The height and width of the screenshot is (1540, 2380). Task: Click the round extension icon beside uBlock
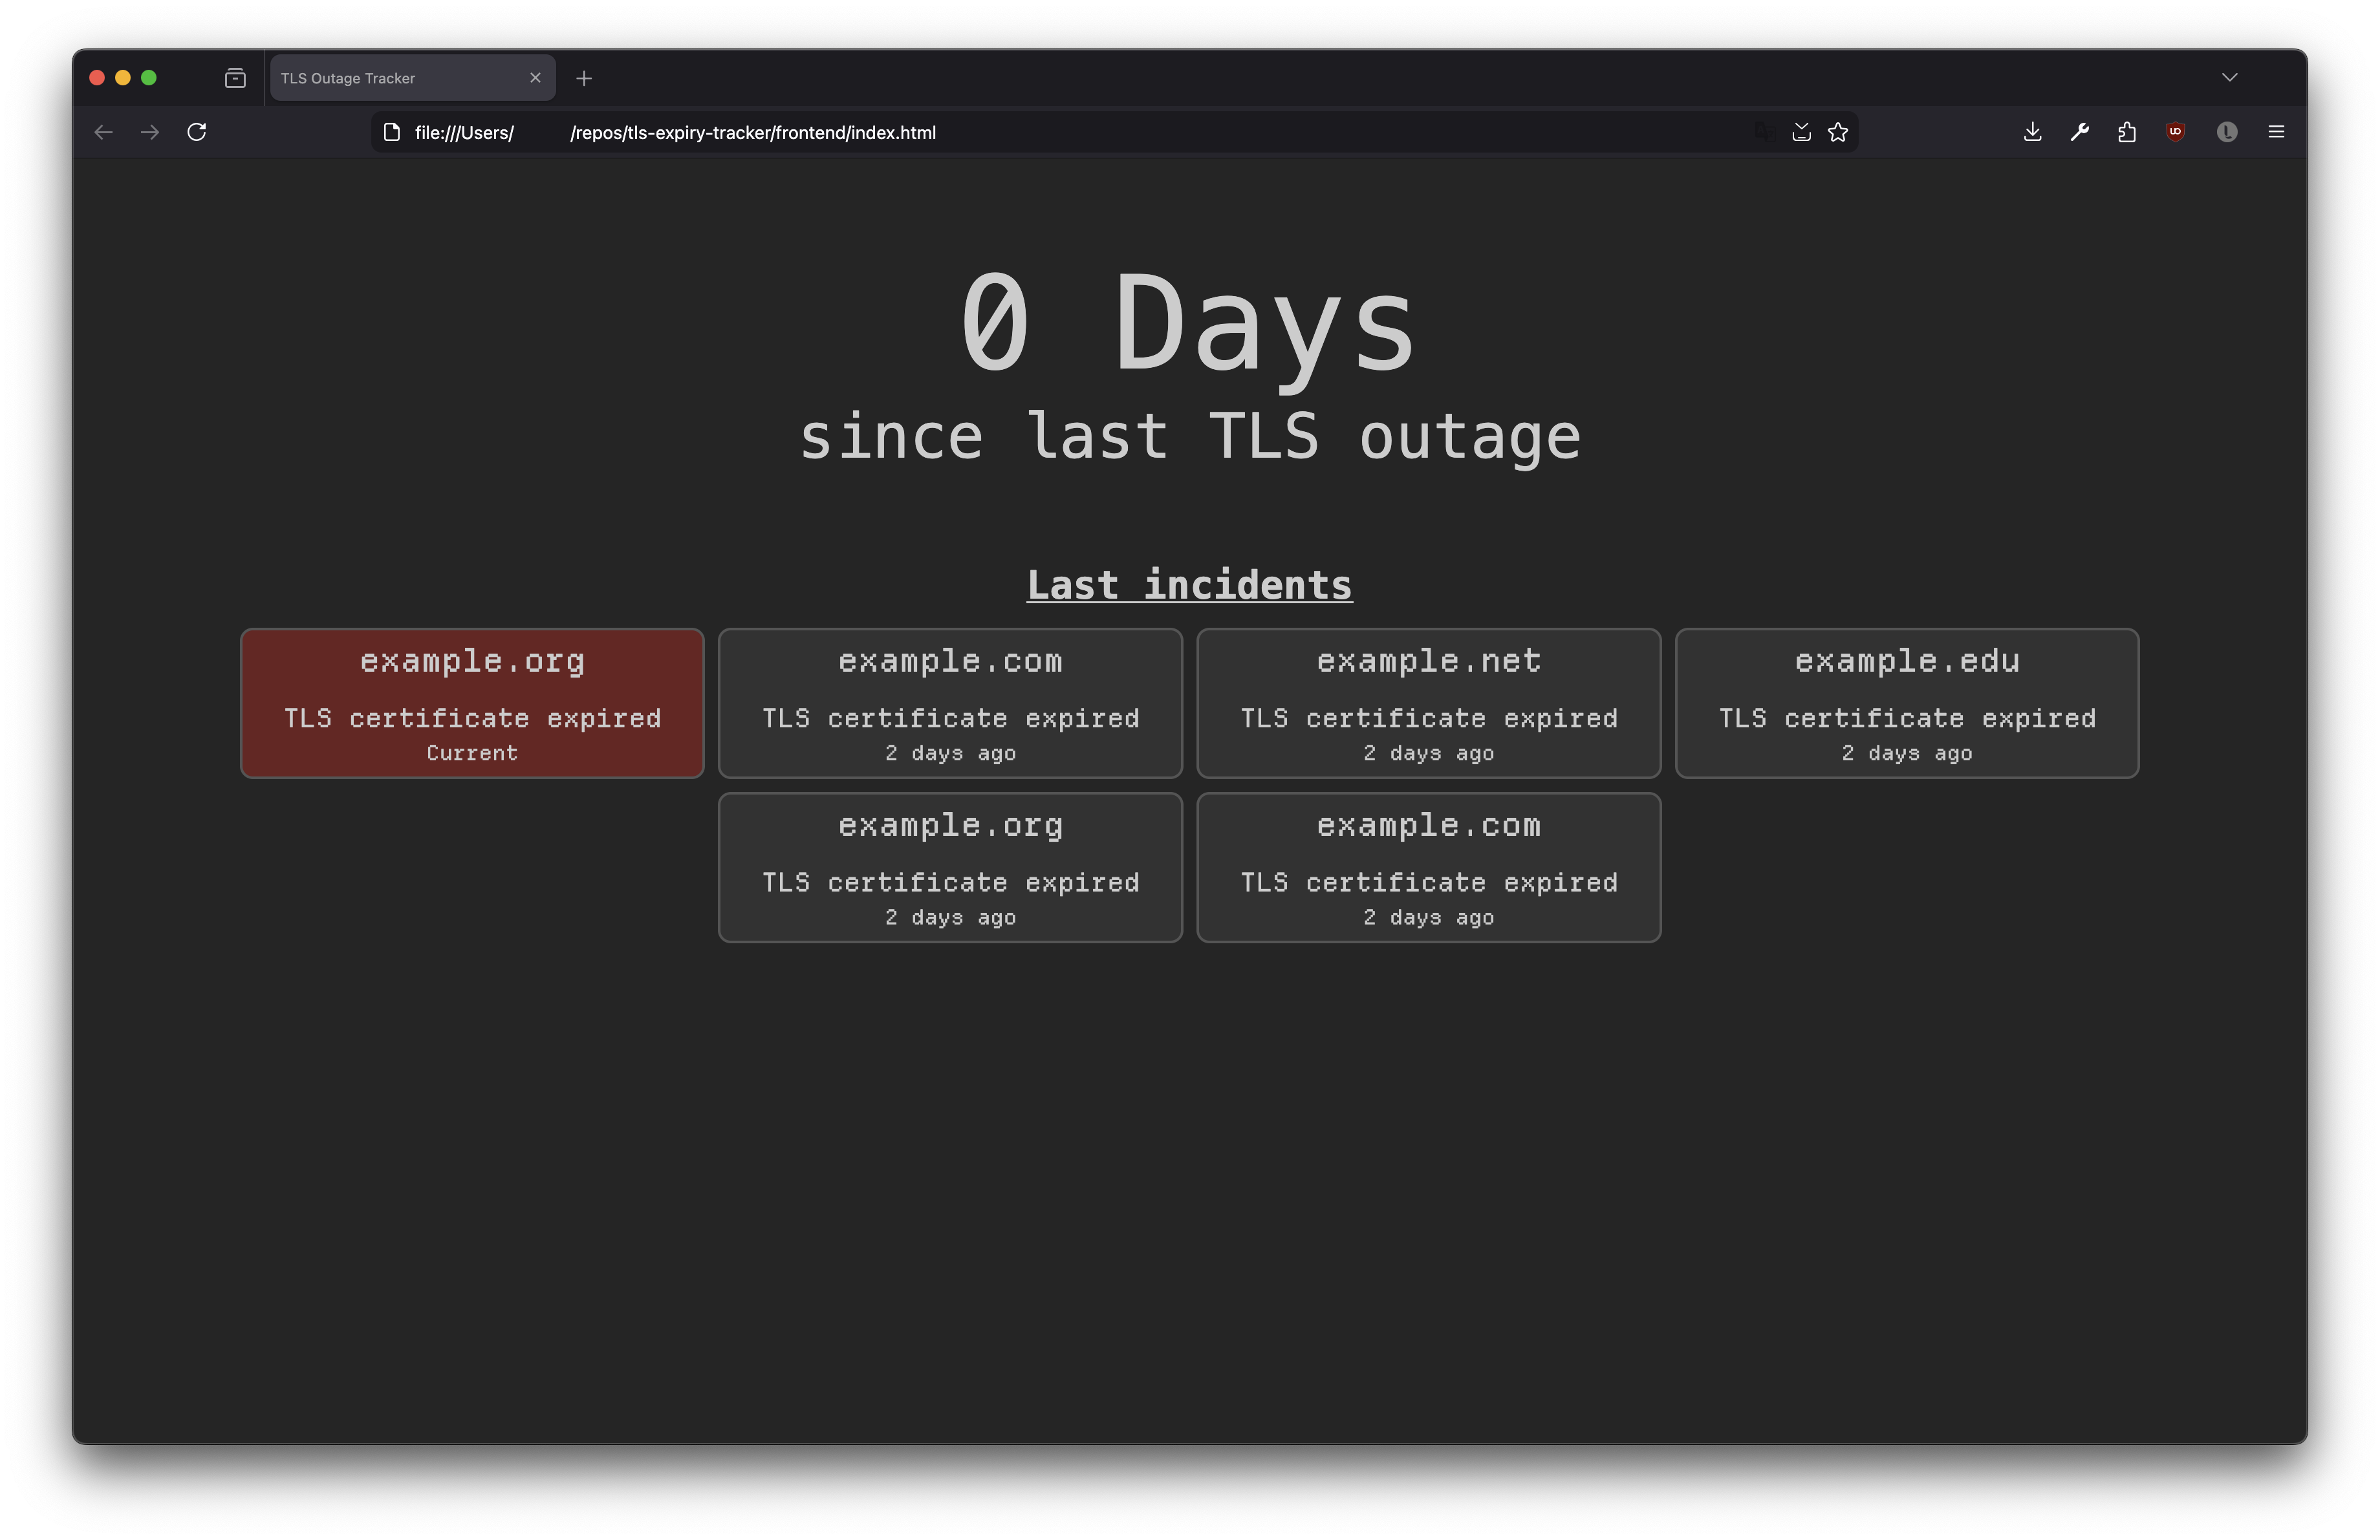2226,132
